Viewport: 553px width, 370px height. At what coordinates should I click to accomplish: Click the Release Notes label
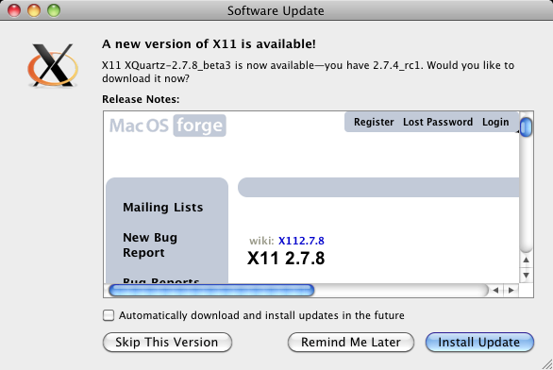pos(141,99)
